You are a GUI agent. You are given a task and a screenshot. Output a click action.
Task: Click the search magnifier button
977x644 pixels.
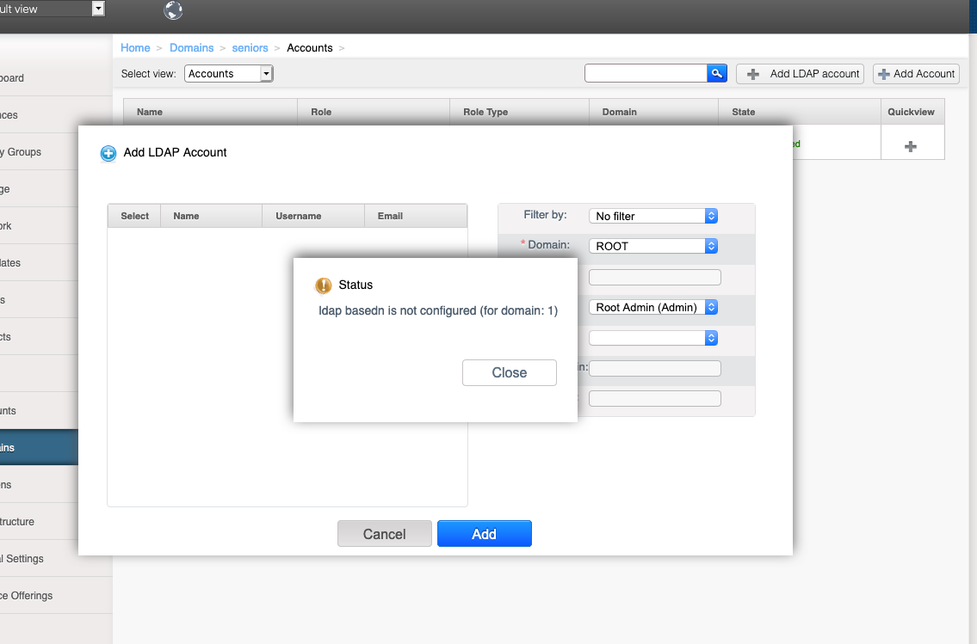tap(717, 73)
